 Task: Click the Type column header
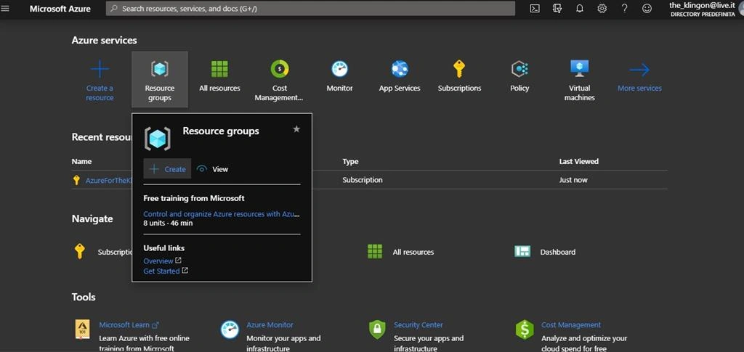[x=350, y=162]
